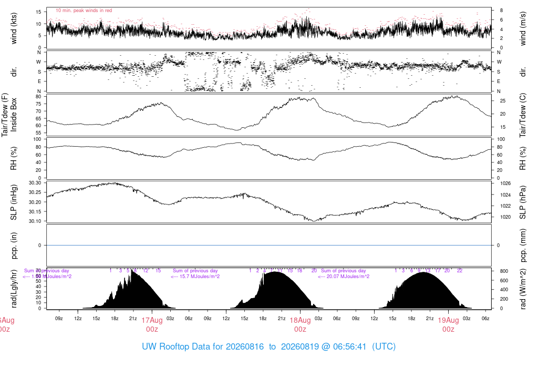Click the '55' Fahrenheit tick label
This screenshot has height=368, width=538.
[38, 133]
